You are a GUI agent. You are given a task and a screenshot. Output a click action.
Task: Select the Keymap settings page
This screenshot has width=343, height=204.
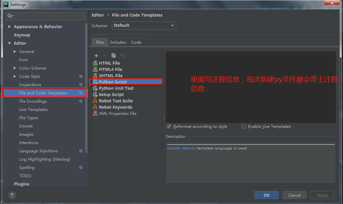tap(22, 35)
